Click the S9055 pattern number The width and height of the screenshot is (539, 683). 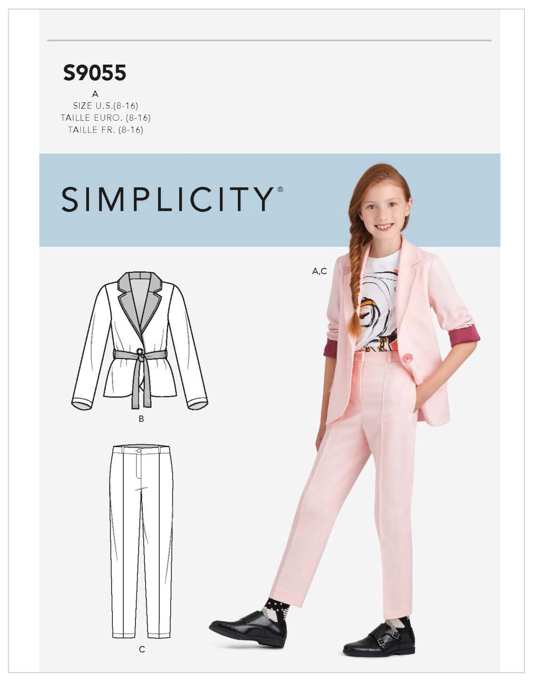[x=95, y=73]
